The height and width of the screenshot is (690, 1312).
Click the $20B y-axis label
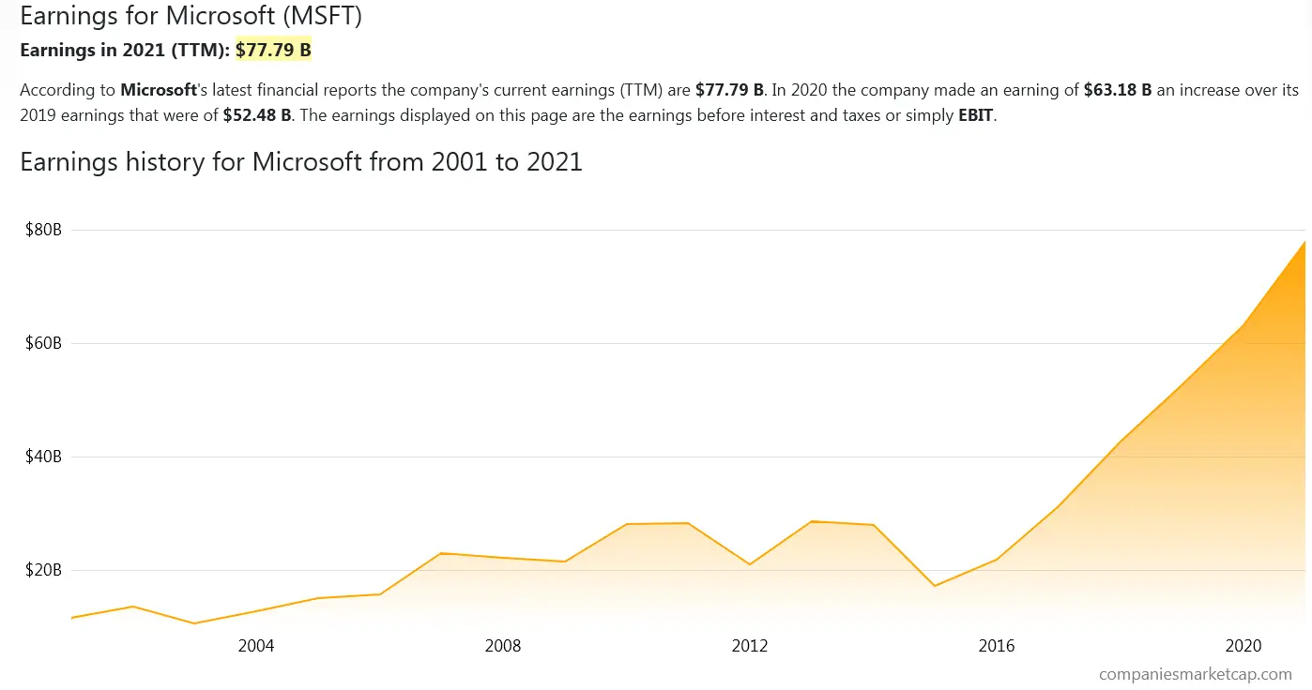44,571
